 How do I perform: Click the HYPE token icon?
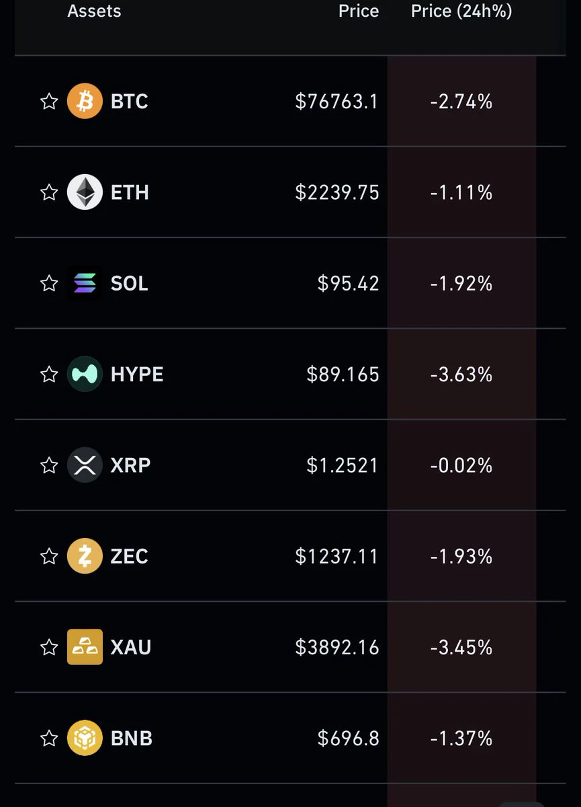point(85,374)
